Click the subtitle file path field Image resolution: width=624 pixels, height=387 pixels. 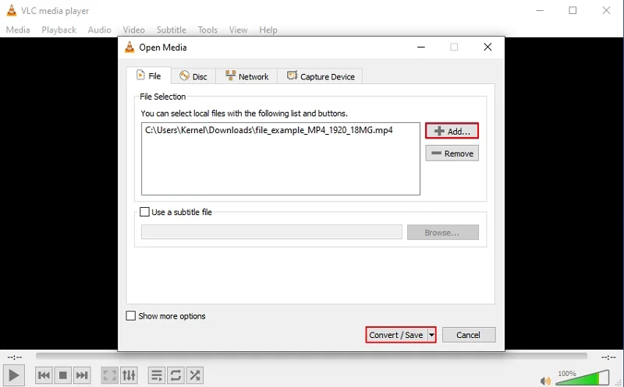click(271, 232)
